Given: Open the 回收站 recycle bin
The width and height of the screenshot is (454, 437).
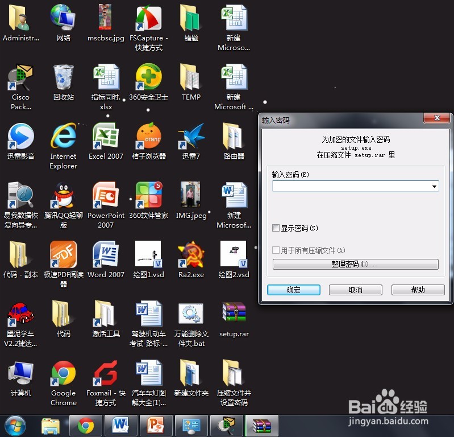Looking at the screenshot, I should click(x=64, y=77).
